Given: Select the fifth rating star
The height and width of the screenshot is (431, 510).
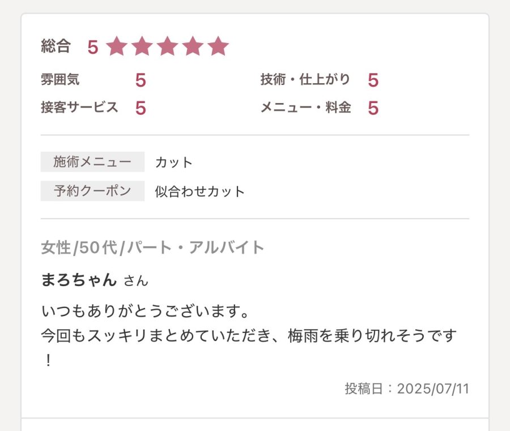Looking at the screenshot, I should (218, 46).
